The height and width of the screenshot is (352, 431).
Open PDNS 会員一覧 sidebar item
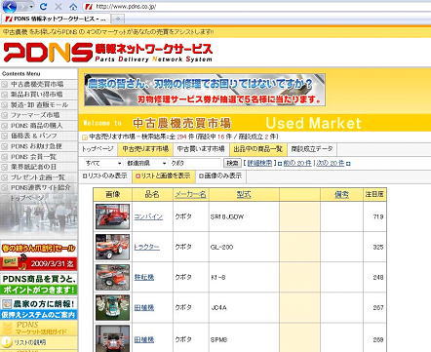click(34, 157)
